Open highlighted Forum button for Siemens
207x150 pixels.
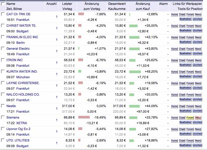190,118
